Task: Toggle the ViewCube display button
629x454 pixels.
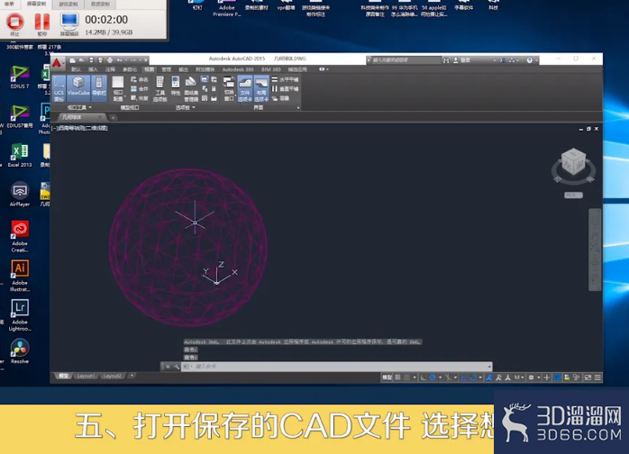Action: click(x=78, y=86)
